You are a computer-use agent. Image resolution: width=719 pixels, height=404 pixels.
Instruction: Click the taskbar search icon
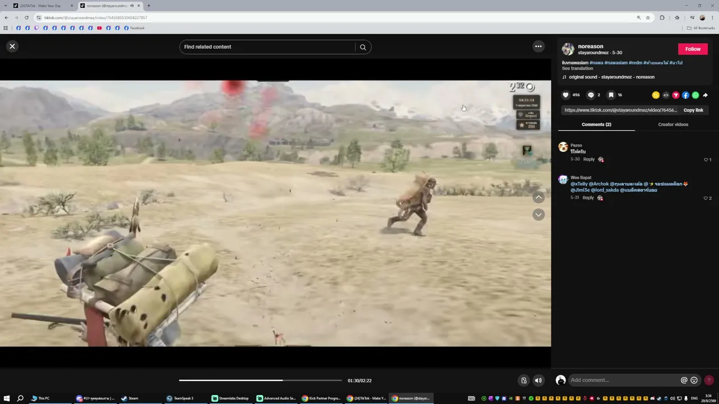click(x=20, y=398)
